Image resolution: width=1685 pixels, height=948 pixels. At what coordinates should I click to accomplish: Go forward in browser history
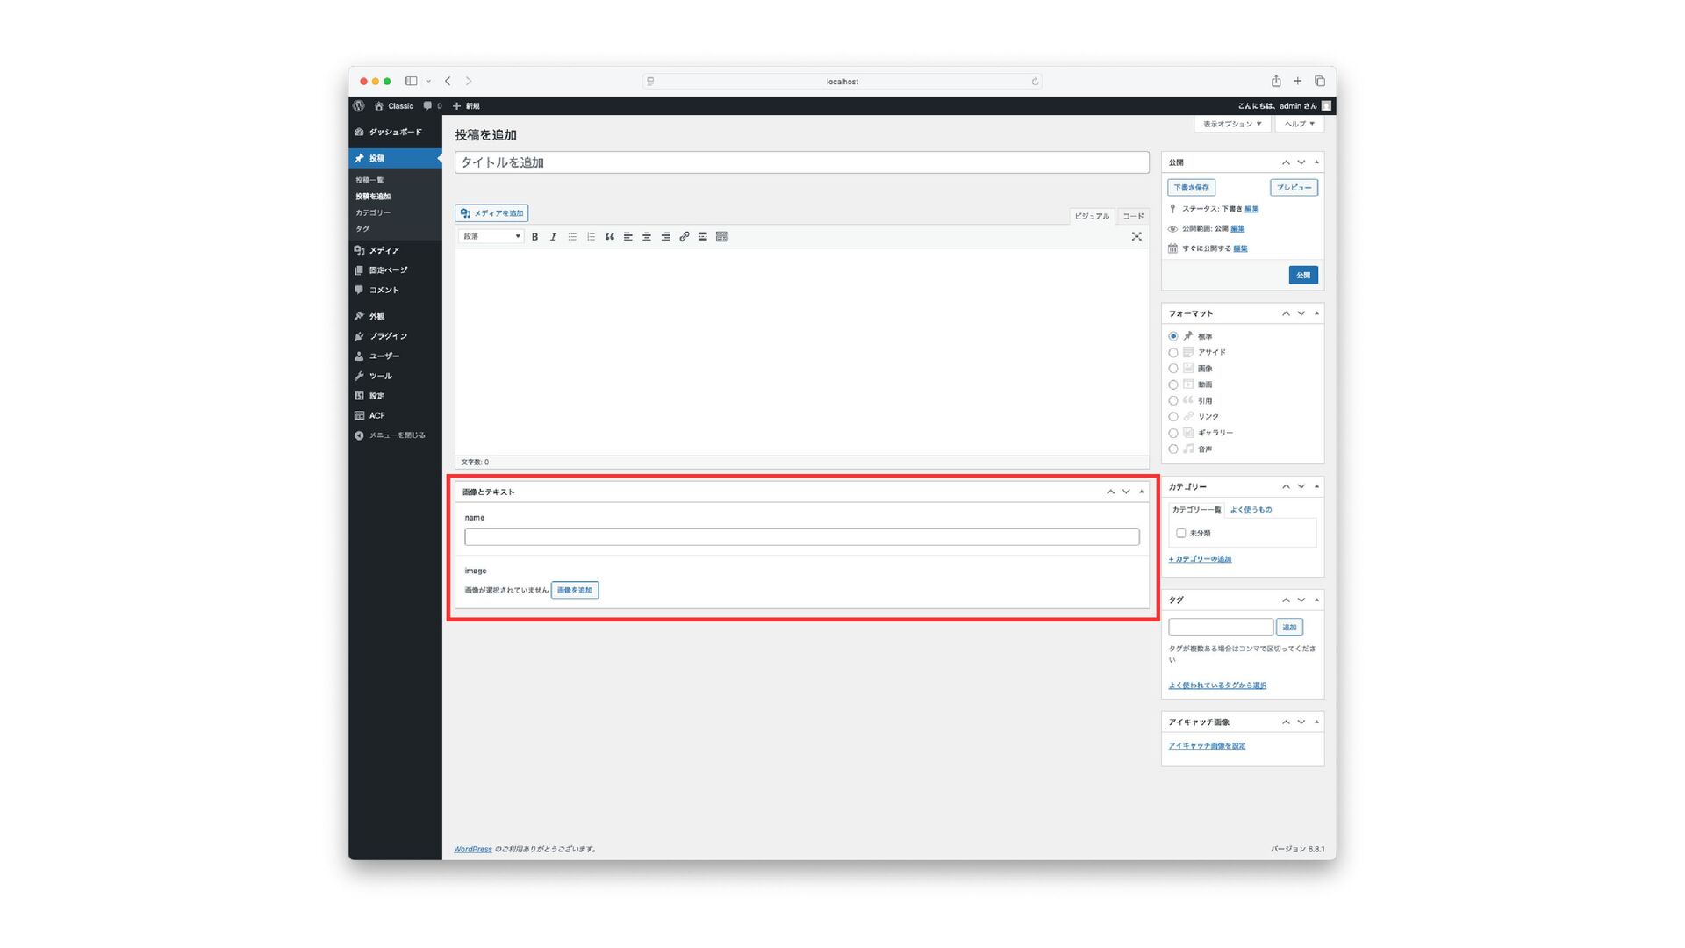[469, 81]
